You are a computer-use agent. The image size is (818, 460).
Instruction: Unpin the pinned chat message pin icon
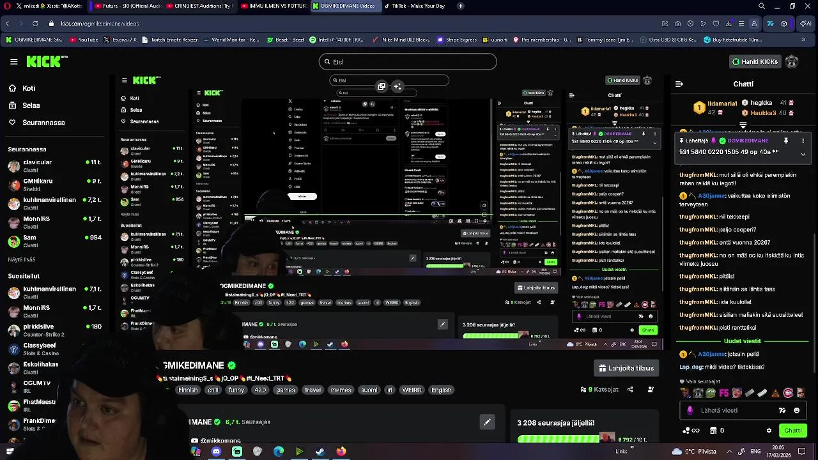click(786, 141)
